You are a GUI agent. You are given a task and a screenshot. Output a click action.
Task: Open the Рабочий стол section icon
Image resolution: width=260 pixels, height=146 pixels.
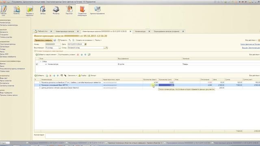(3, 11)
